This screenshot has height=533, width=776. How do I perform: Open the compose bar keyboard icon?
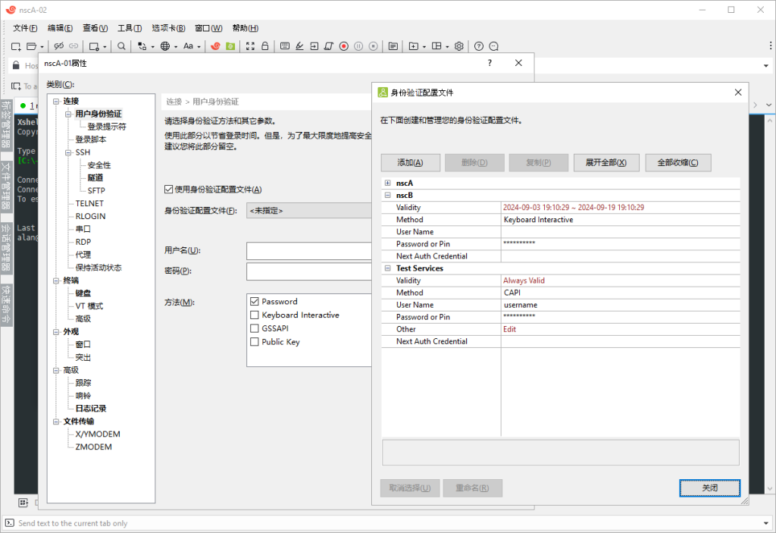(x=285, y=45)
